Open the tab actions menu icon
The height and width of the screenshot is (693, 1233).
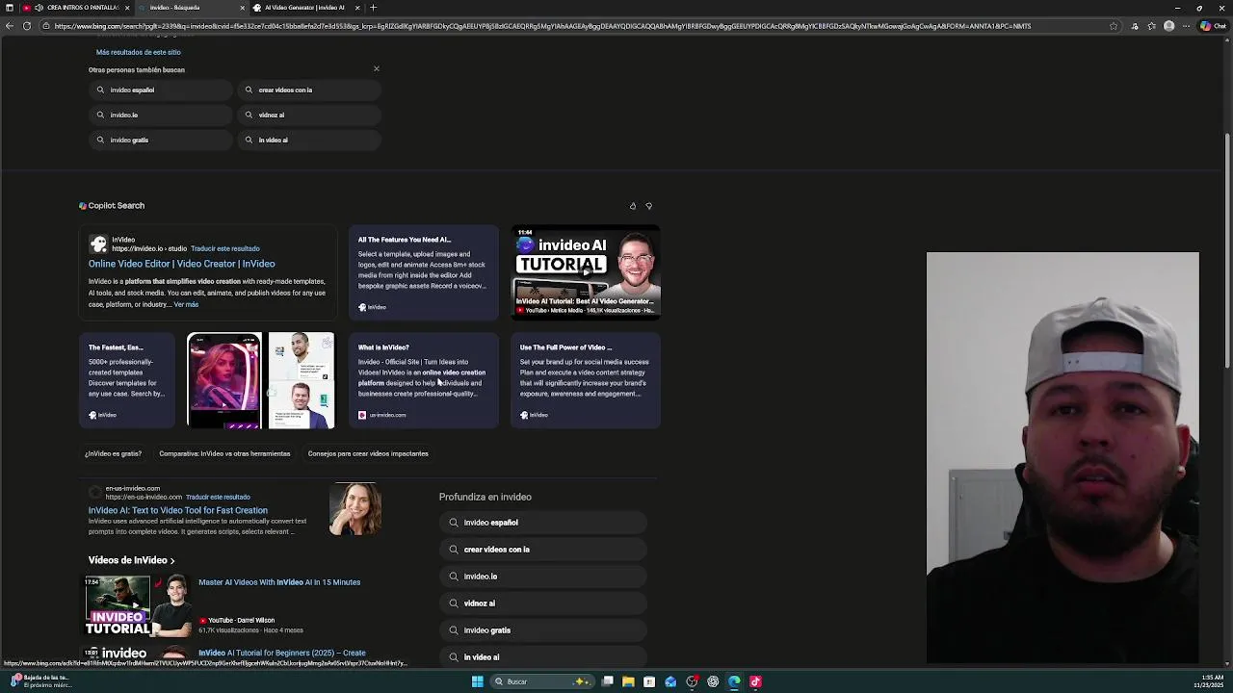(10, 8)
